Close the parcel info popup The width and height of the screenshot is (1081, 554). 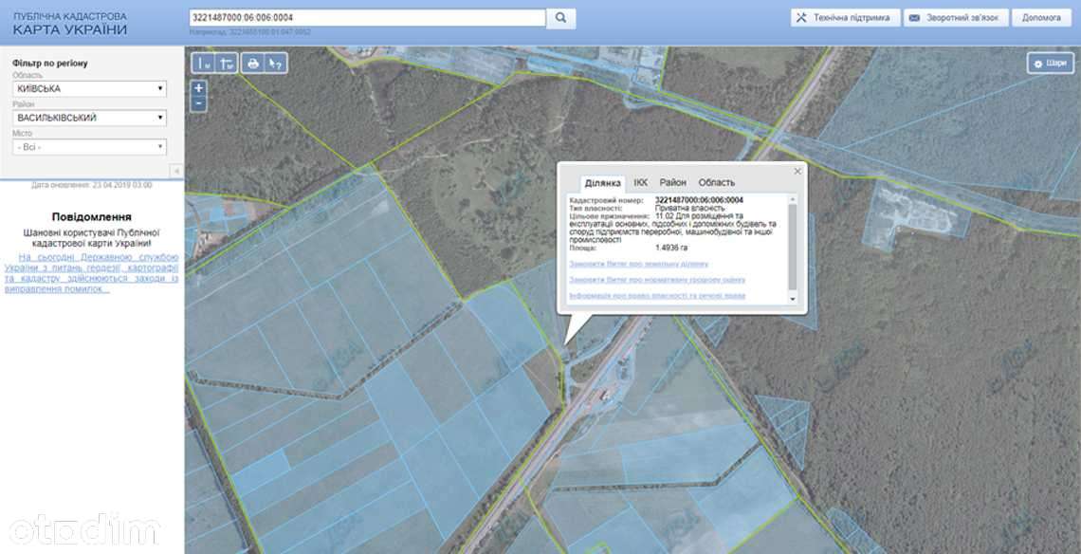797,171
